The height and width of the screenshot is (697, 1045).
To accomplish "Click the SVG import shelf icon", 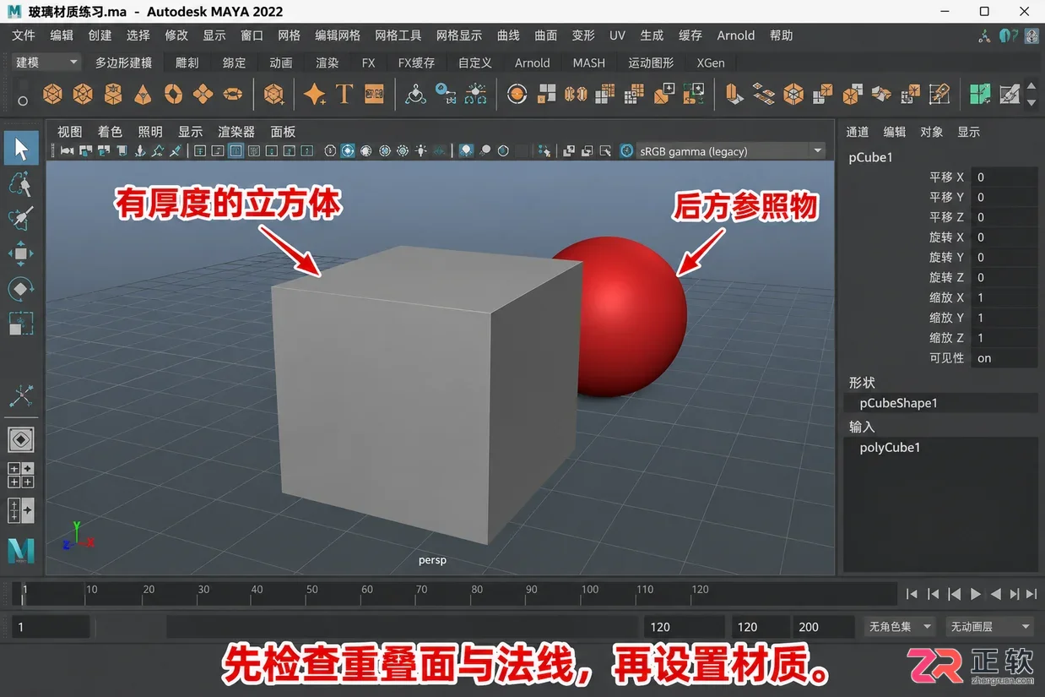I will (374, 94).
